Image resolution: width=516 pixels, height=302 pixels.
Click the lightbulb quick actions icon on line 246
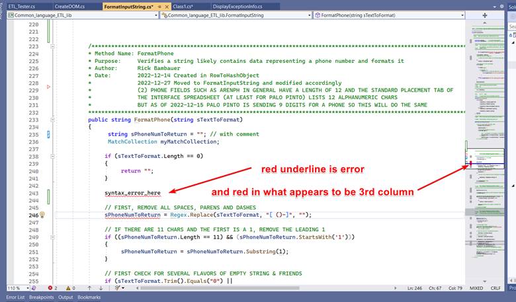42,215
